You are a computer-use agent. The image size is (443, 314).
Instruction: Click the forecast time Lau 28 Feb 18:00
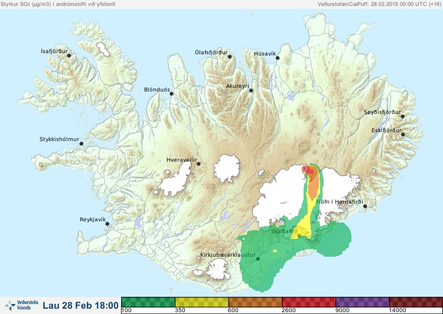point(80,305)
